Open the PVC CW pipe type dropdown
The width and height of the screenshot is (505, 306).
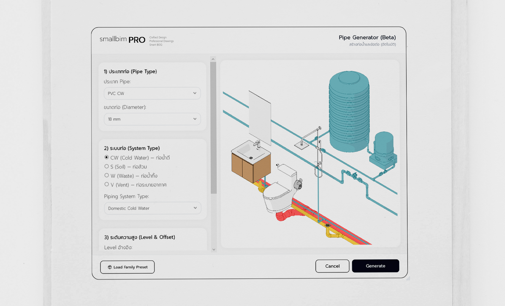pos(152,93)
